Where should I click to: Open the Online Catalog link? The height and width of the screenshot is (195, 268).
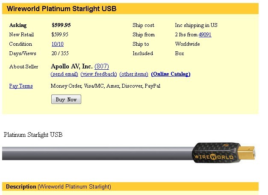pyautogui.click(x=171, y=74)
